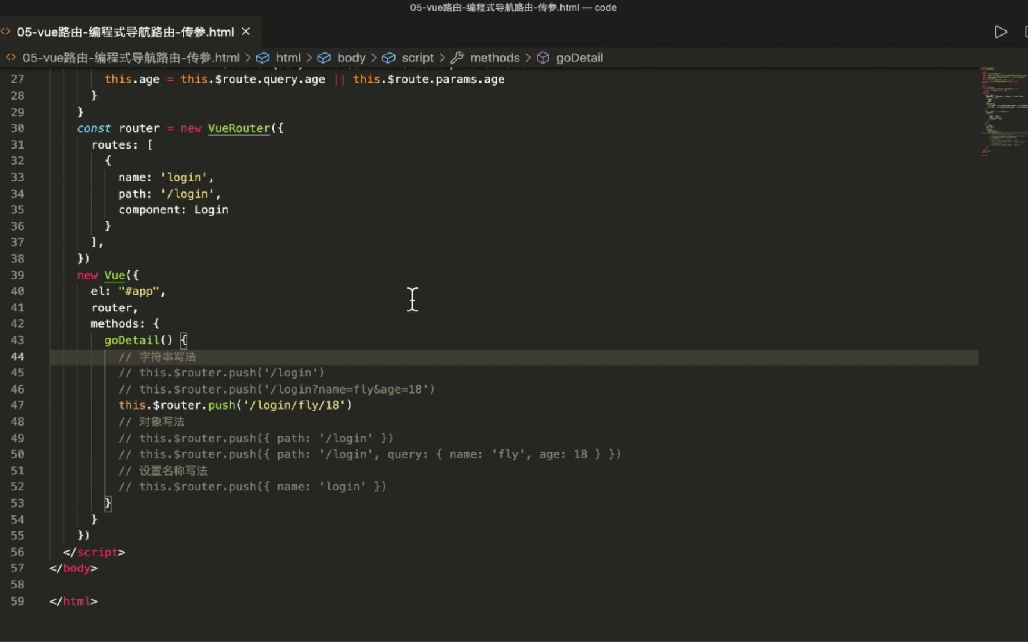Screen dimensions: 1028x642
Task: Click the commented query: name 'fly' line
Action: pos(369,454)
